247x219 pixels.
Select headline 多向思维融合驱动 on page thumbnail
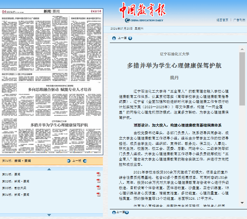coord(59,89)
